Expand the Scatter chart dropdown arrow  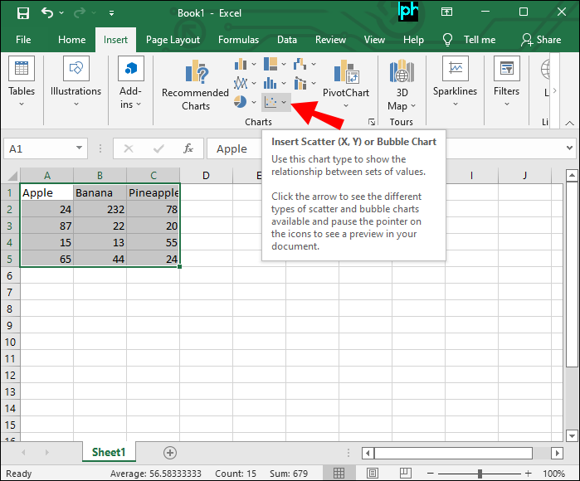coord(284,102)
